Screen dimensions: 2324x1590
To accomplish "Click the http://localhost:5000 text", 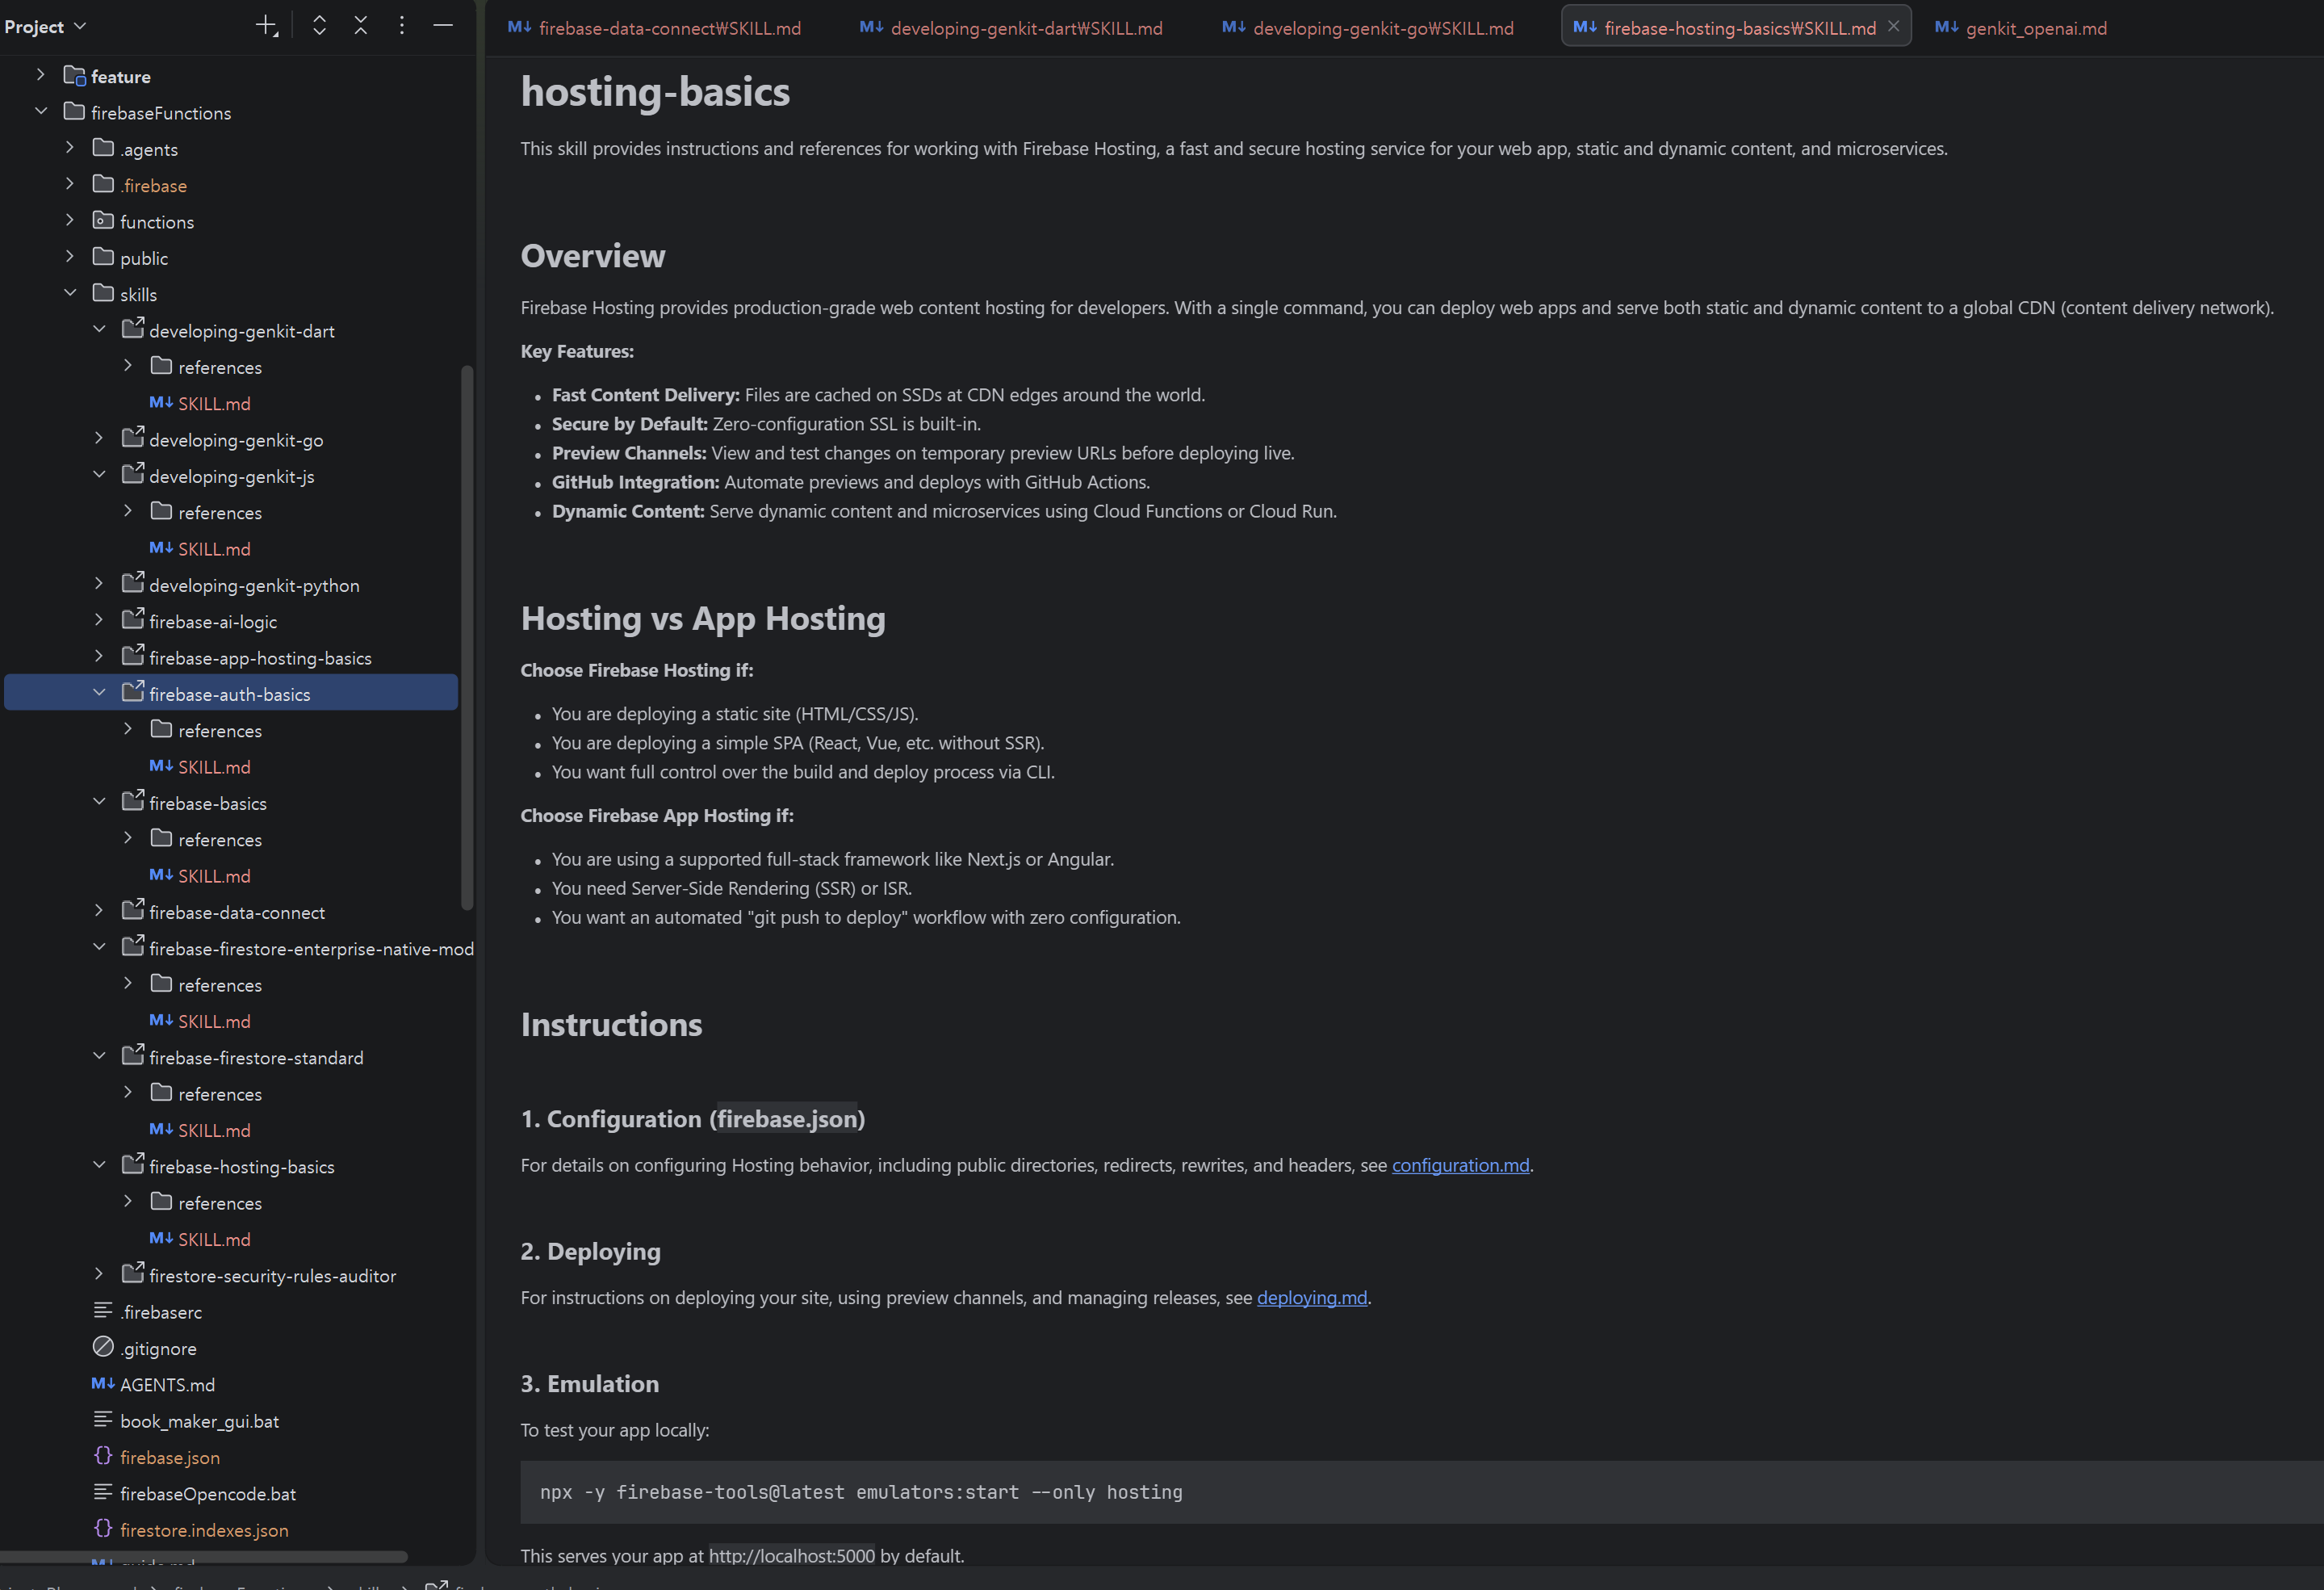I will tap(791, 1556).
